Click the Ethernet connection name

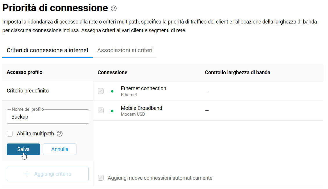144,88
